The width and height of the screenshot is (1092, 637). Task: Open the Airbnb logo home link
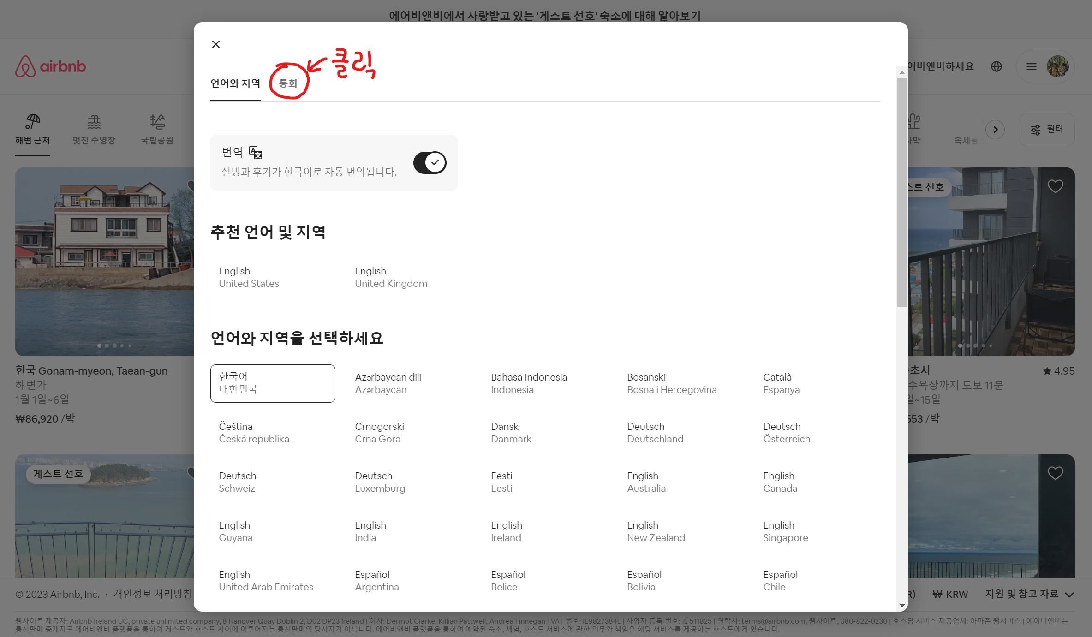tap(51, 66)
